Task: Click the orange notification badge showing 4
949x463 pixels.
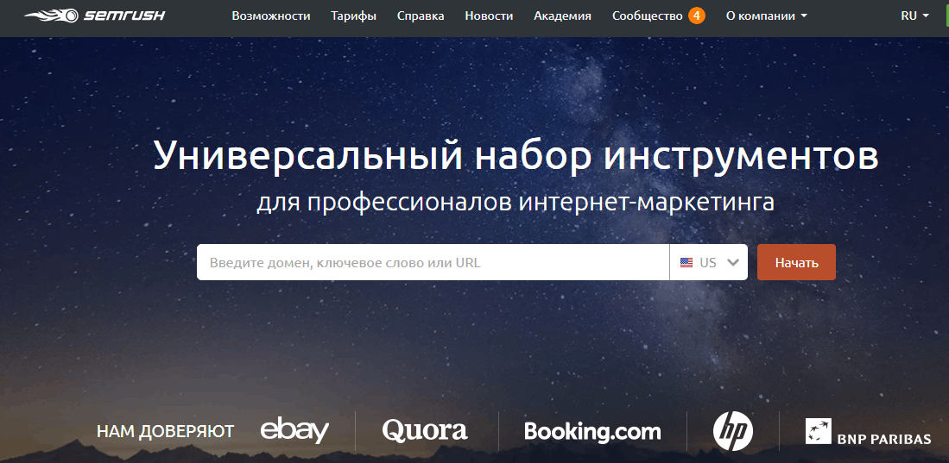Action: click(x=696, y=16)
